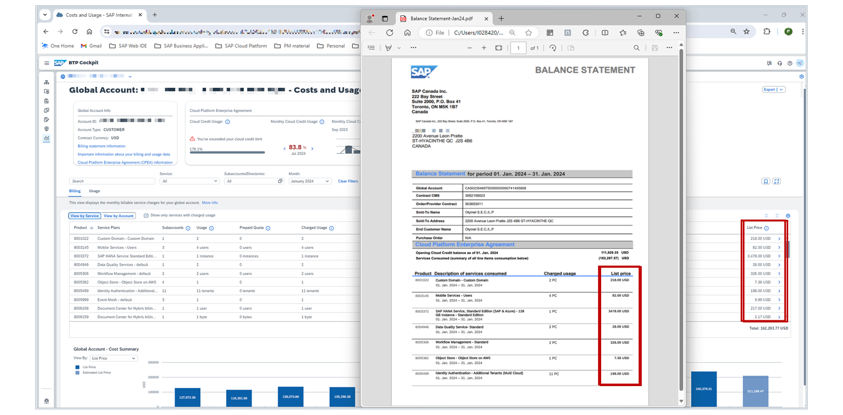Viewport: 843px width, 415px height.
Task: Select the PDF highlight draw tool
Action: point(388,48)
